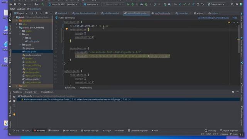Screen dimensions: 247x139
Task: Rollback changes with the undo icon
Action: (x=203, y=4)
